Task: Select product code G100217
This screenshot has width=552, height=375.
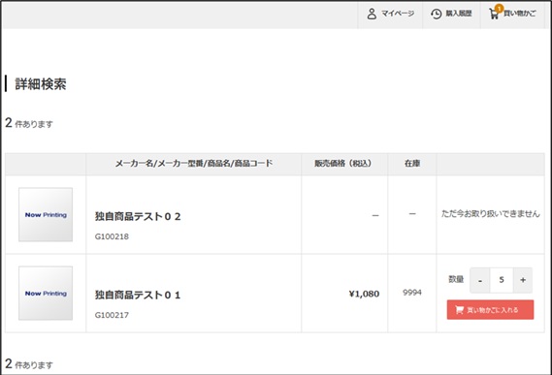Action: coord(112,315)
